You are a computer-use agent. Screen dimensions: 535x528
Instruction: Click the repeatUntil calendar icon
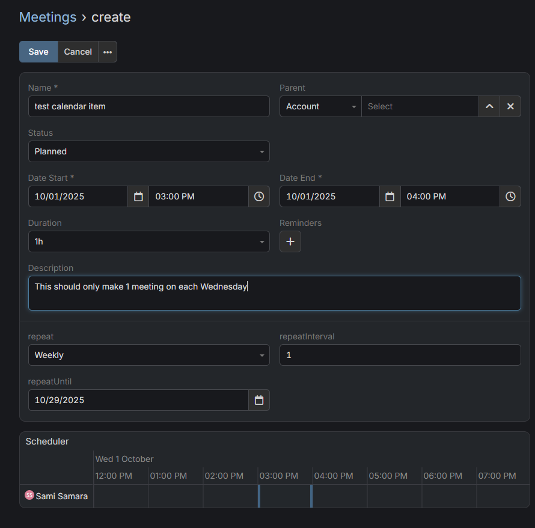tap(259, 400)
